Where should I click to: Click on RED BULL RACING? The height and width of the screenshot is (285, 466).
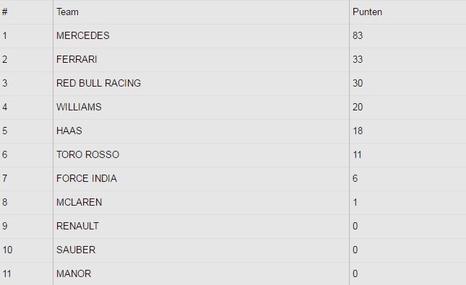pos(98,83)
